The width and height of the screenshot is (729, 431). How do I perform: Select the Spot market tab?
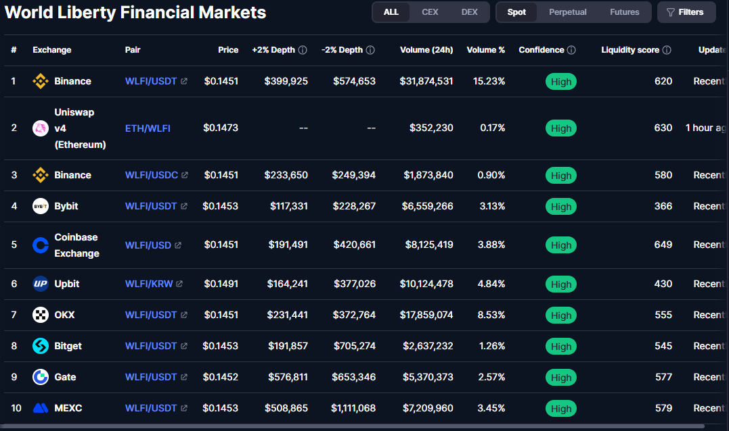pyautogui.click(x=516, y=12)
